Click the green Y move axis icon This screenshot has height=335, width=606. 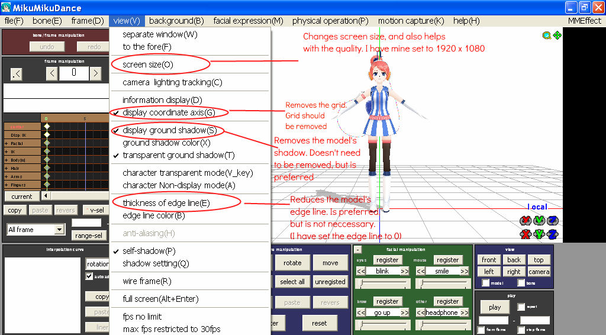tap(539, 234)
